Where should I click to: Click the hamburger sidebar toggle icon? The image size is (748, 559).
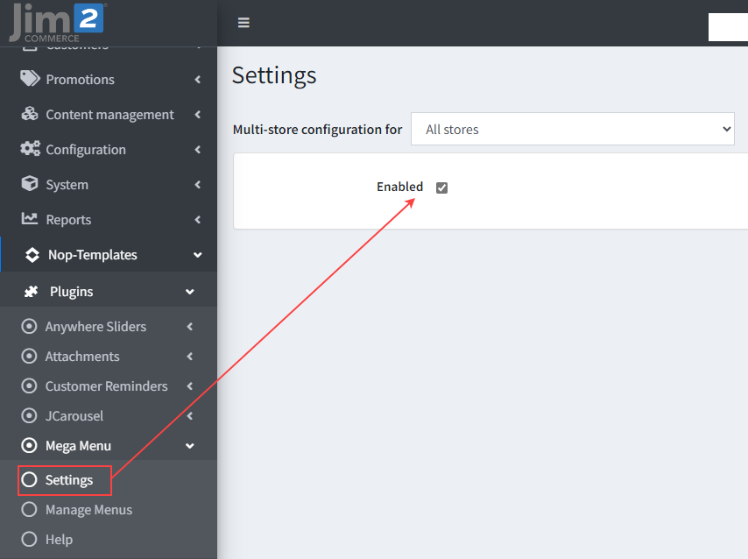click(x=243, y=23)
